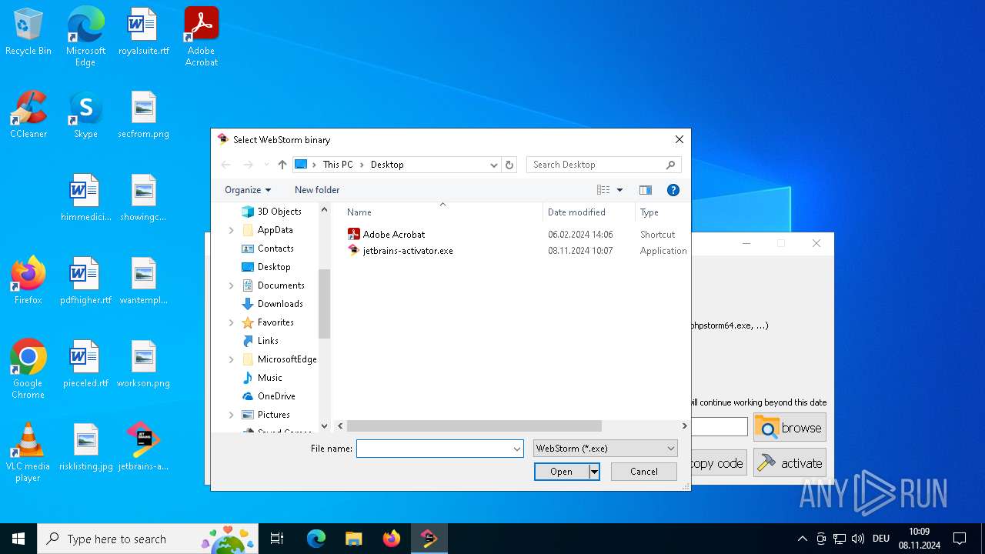Image resolution: width=985 pixels, height=554 pixels.
Task: Open dialog Help question mark
Action: coord(673,190)
